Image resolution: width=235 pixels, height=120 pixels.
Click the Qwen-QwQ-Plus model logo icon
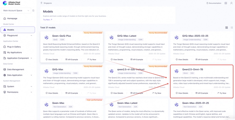(47, 38)
